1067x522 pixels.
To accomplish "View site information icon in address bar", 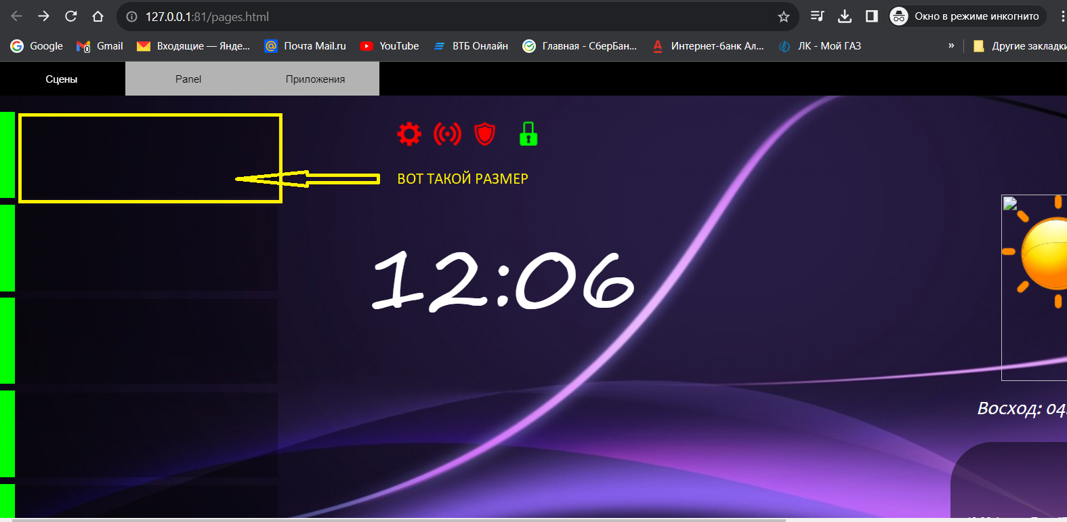I will (x=131, y=16).
